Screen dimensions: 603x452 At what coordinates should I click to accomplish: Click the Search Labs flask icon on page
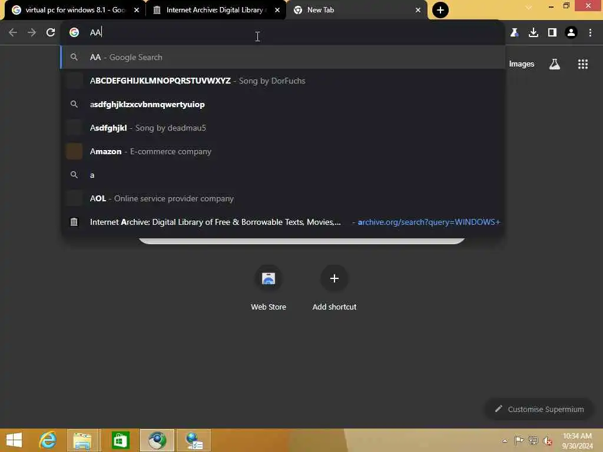pyautogui.click(x=554, y=64)
